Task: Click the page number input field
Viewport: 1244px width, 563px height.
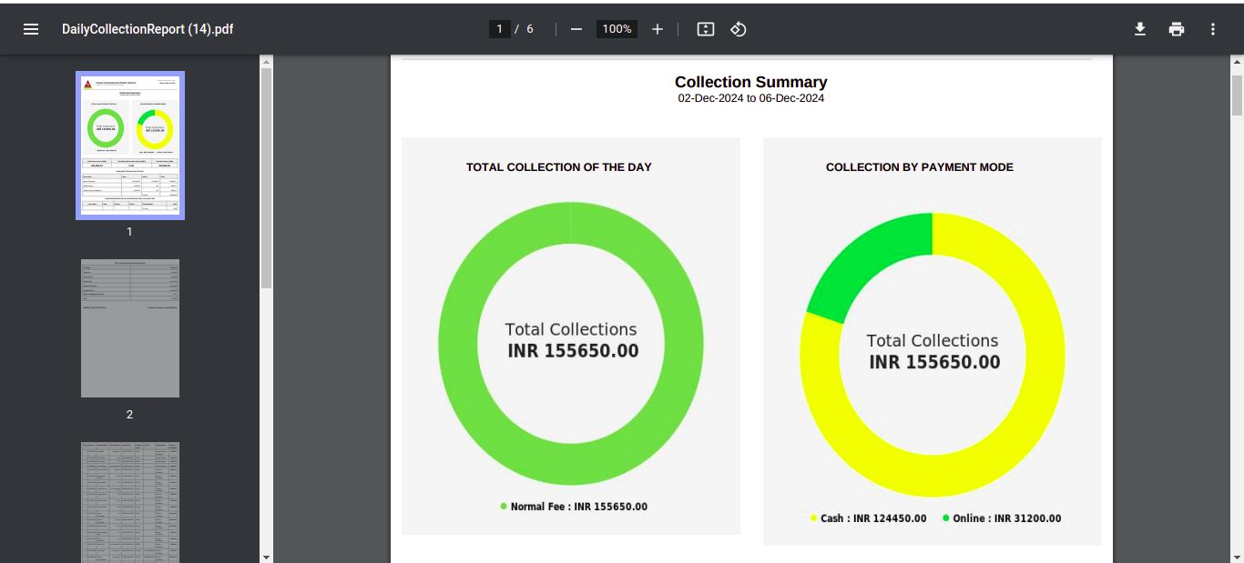Action: 499,29
